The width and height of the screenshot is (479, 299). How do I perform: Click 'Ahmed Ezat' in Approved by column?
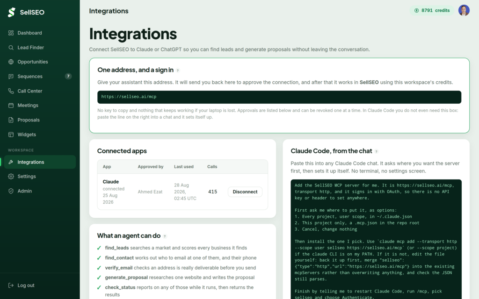click(x=150, y=192)
